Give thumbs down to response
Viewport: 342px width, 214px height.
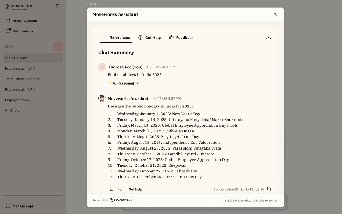pyautogui.click(x=120, y=189)
